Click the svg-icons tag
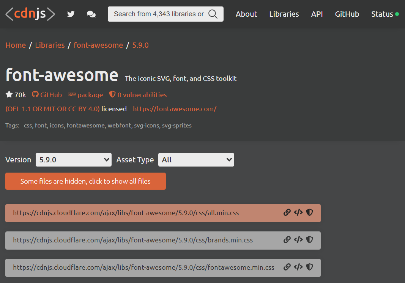 [x=147, y=126]
